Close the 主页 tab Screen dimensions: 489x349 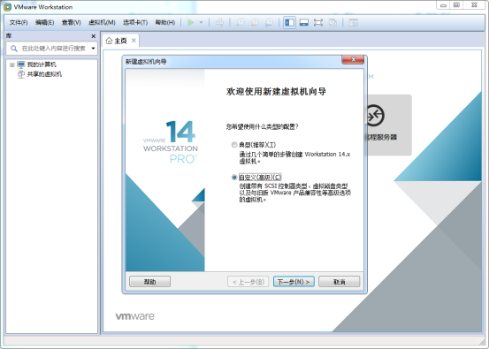(134, 41)
